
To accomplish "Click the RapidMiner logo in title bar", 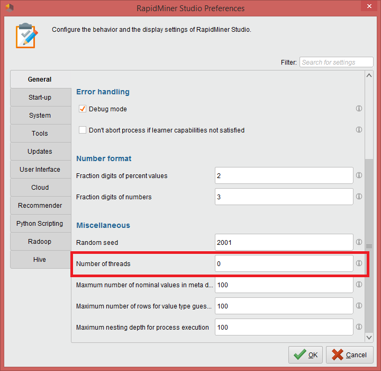I will click(10, 8).
